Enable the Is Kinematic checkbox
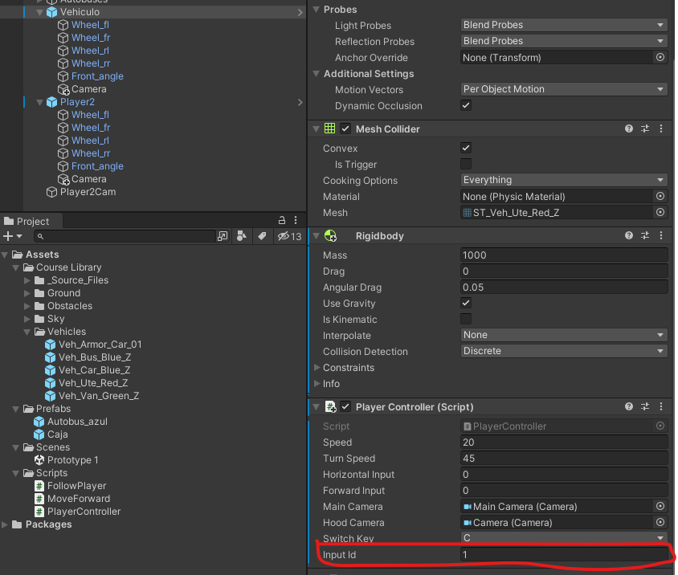This screenshot has width=678, height=575. (x=466, y=319)
